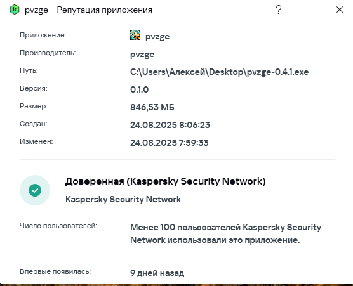This screenshot has width=353, height=286.
Task: Click the window title Репутация приложения
Action: click(x=105, y=10)
